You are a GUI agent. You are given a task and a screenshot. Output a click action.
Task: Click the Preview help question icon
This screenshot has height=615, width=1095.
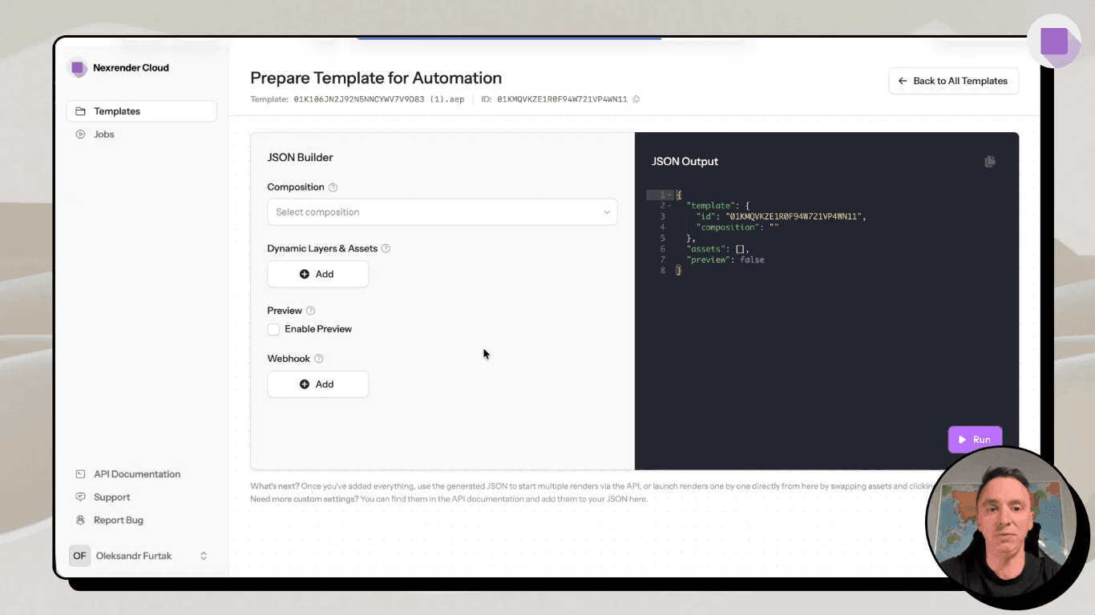[x=311, y=311]
